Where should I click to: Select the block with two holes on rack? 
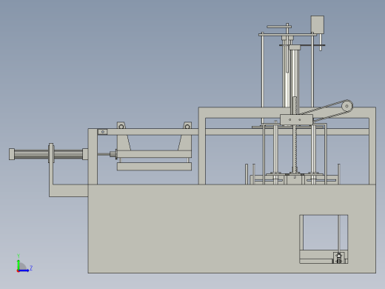296,120
